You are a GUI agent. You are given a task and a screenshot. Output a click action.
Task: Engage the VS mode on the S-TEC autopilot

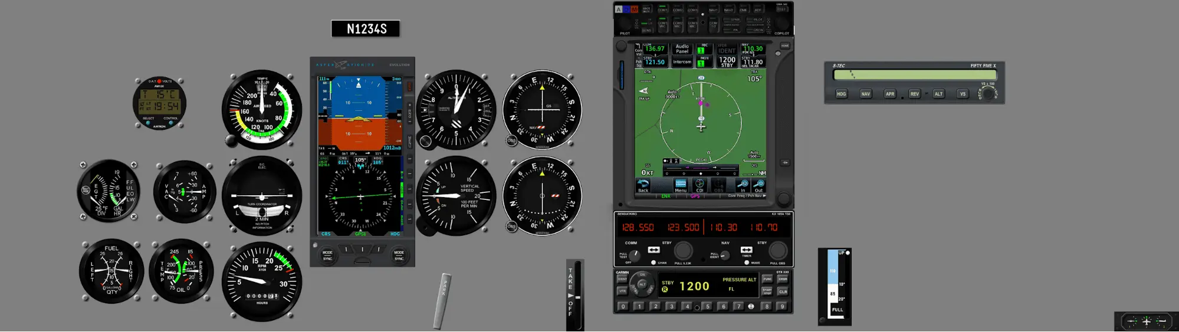(963, 94)
